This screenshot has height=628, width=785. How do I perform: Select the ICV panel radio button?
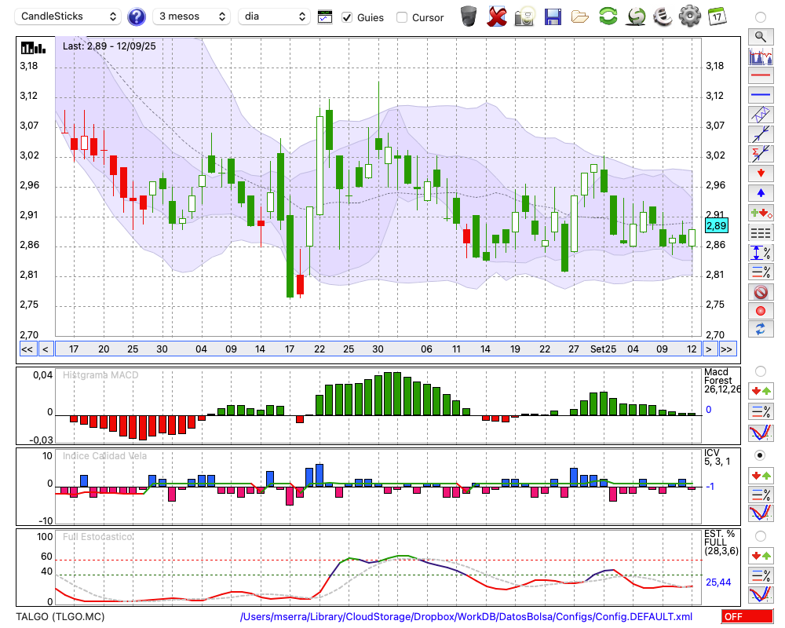click(761, 455)
